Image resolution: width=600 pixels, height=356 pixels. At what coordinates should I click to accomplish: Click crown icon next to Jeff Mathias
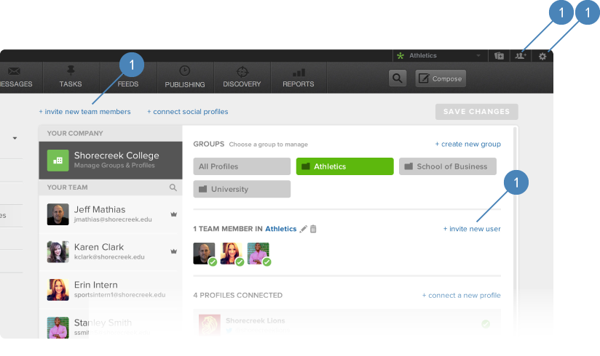[174, 214]
